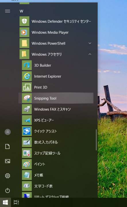127x207 pixels.
Task: Click the app list vertical scrollbar thumb
Action: pos(96,140)
